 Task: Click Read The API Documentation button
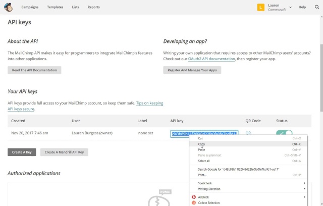pyautogui.click(x=34, y=70)
